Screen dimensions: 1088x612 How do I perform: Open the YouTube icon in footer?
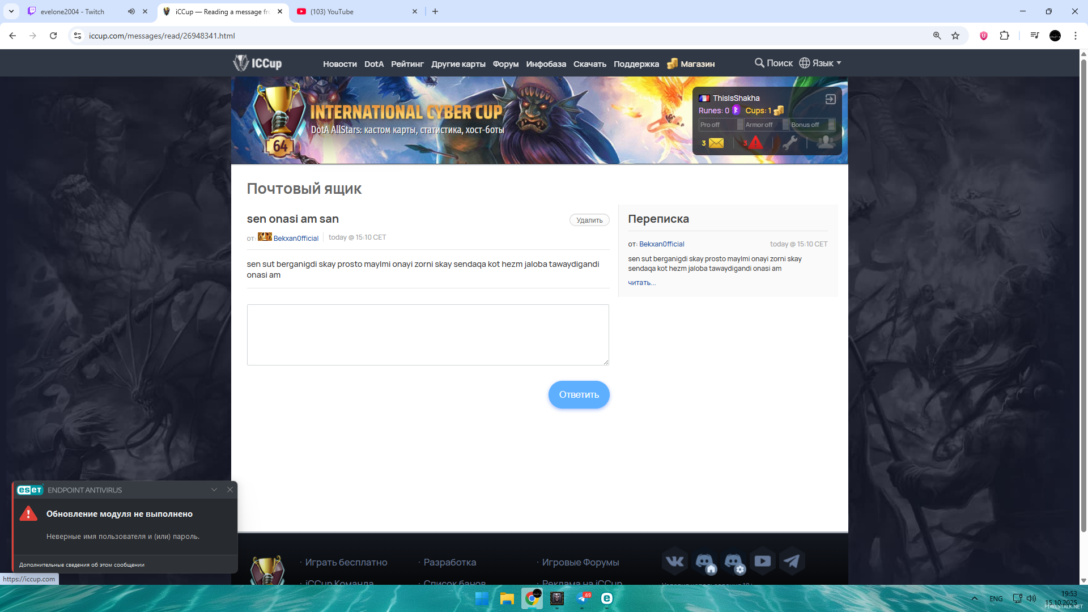pyautogui.click(x=762, y=562)
